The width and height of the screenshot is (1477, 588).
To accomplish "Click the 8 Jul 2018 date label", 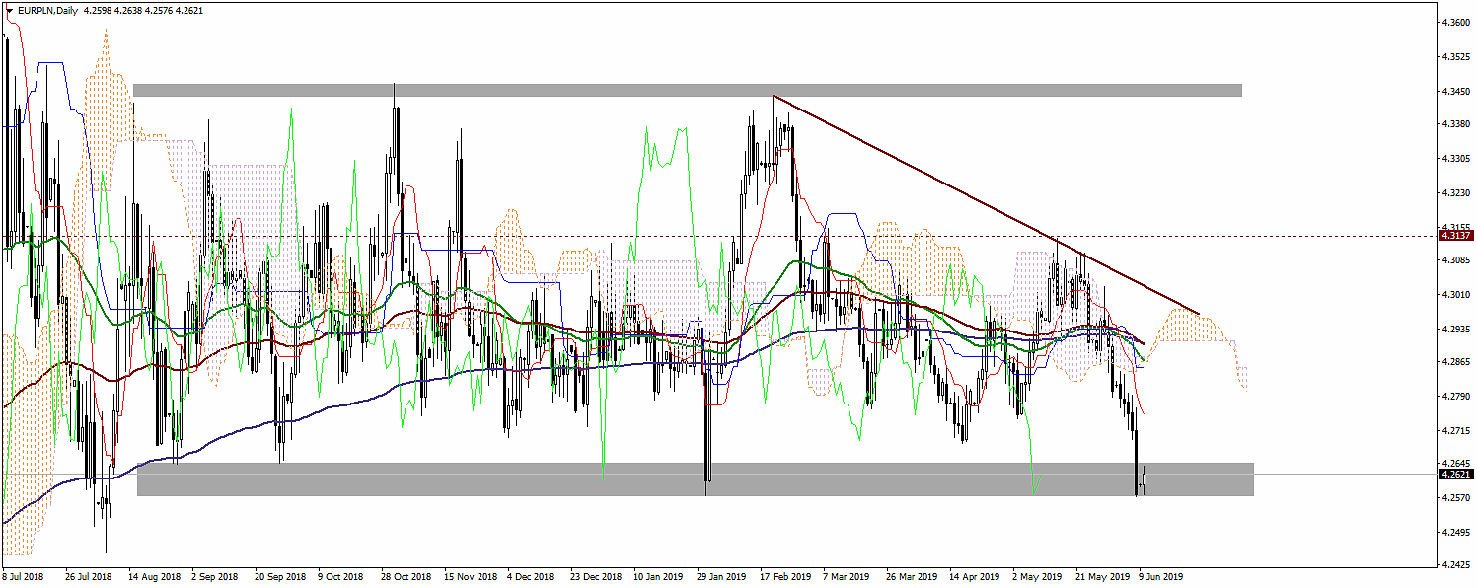I will (x=24, y=575).
